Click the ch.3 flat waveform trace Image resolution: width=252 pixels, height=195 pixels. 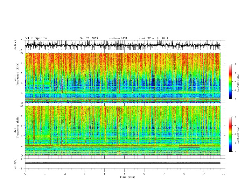123,163
